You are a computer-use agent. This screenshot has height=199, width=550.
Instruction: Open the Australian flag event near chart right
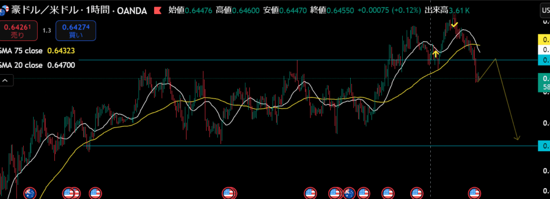(349, 193)
